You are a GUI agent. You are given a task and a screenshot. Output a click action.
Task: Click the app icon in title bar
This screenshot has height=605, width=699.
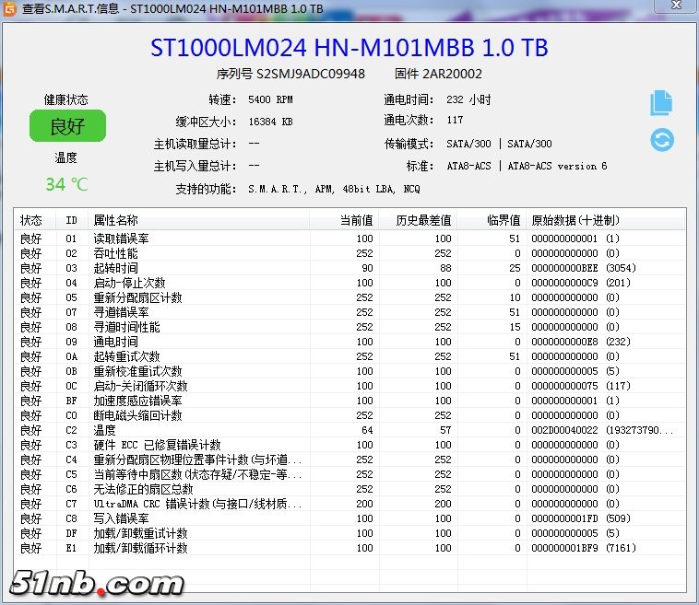(9, 8)
